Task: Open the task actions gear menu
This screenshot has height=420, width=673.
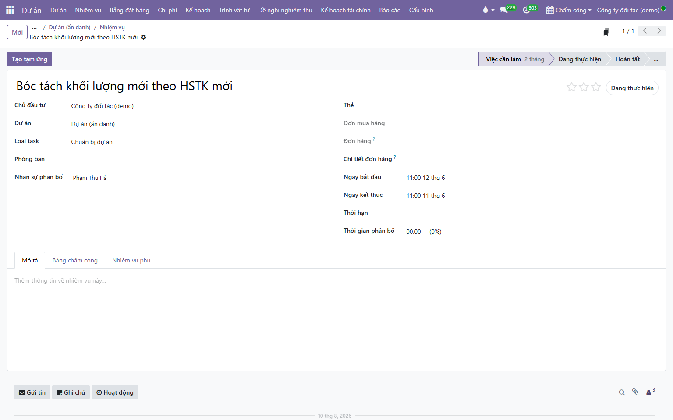Action: coord(143,37)
